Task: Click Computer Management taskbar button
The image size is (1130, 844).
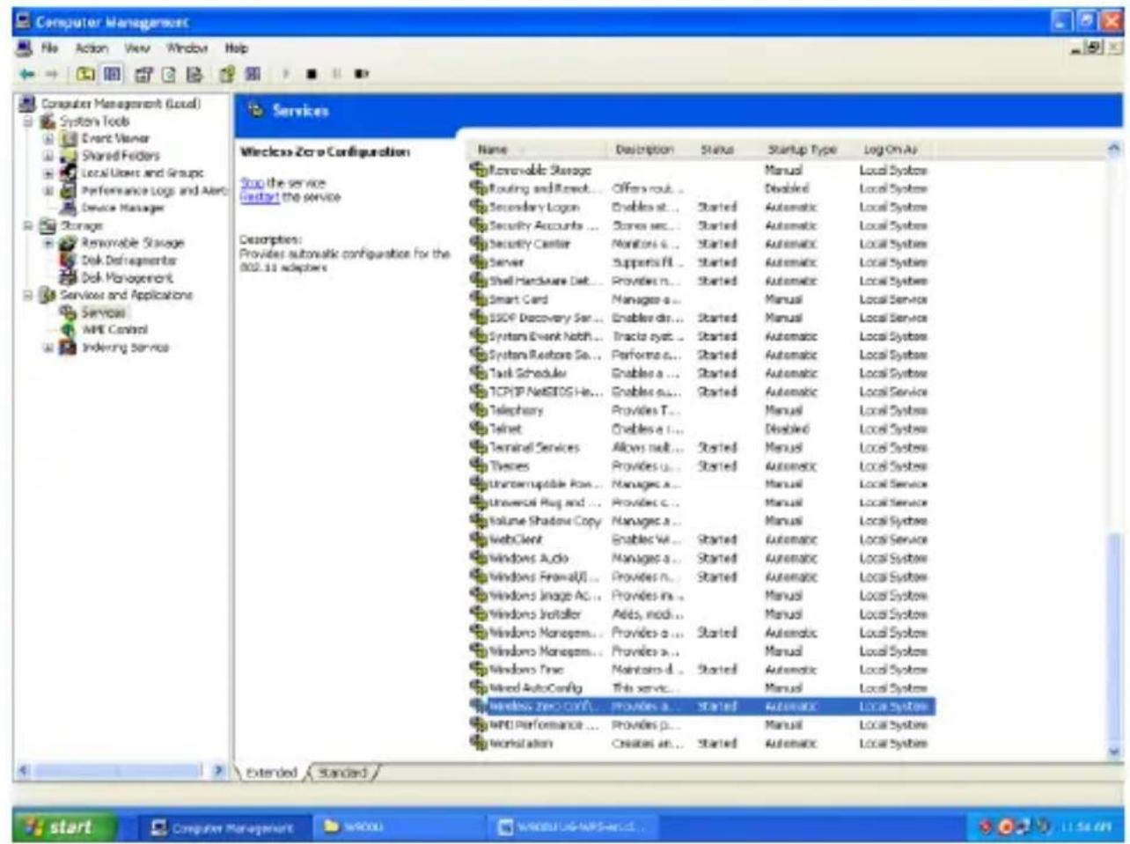Action: tap(223, 827)
